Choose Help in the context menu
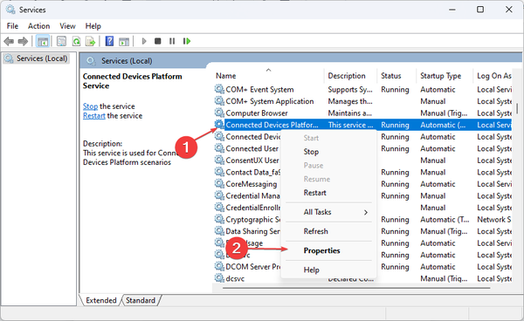 click(x=329, y=270)
